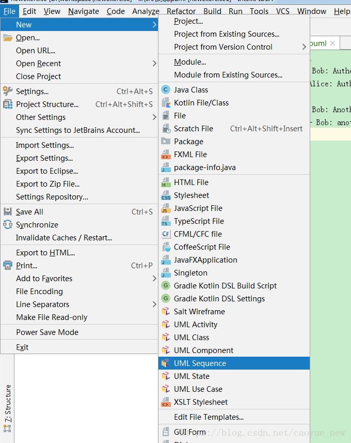Choose Make File Read-only
The height and width of the screenshot is (443, 351).
(79, 317)
